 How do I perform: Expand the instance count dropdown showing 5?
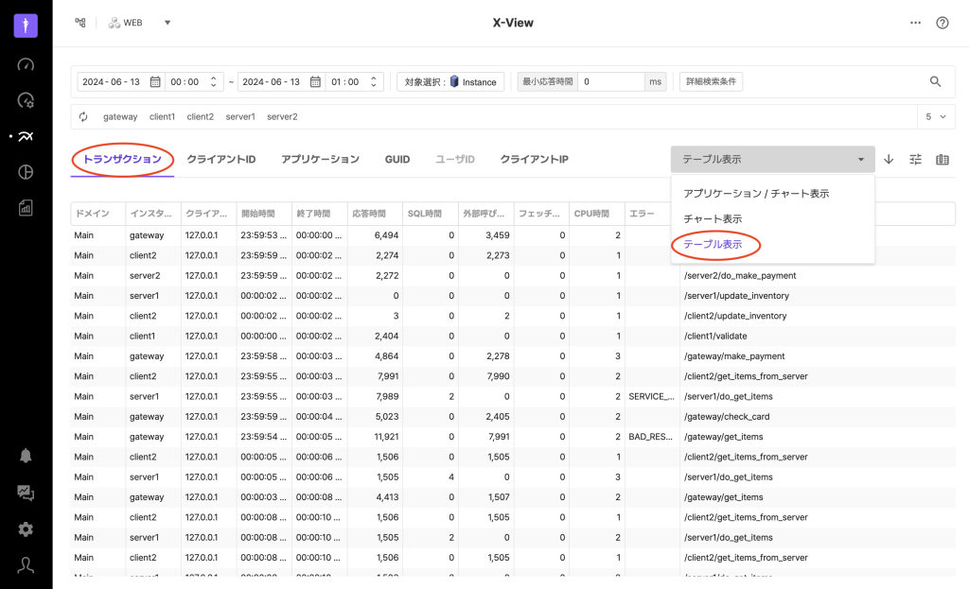[936, 117]
